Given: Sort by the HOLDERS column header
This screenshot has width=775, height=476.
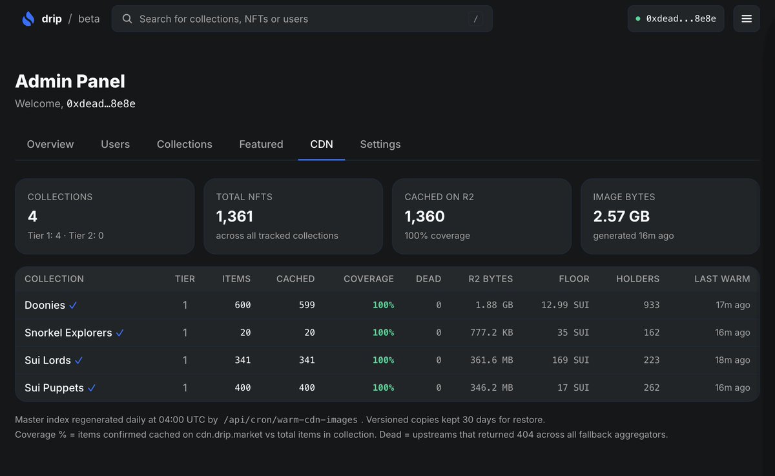Looking at the screenshot, I should point(638,279).
